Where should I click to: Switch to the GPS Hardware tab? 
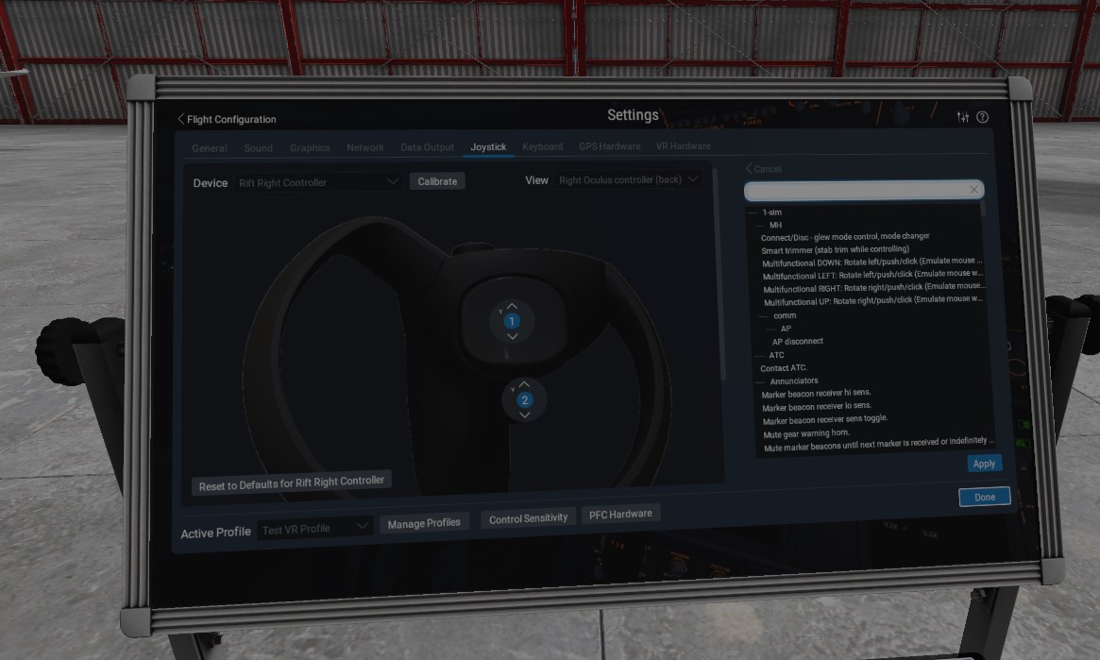610,146
